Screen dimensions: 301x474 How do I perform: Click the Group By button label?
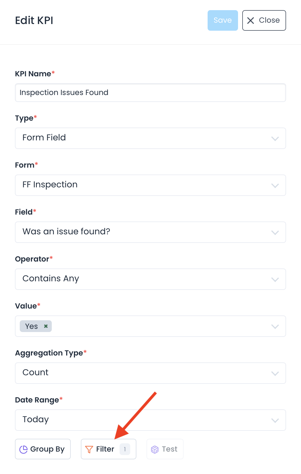47,449
